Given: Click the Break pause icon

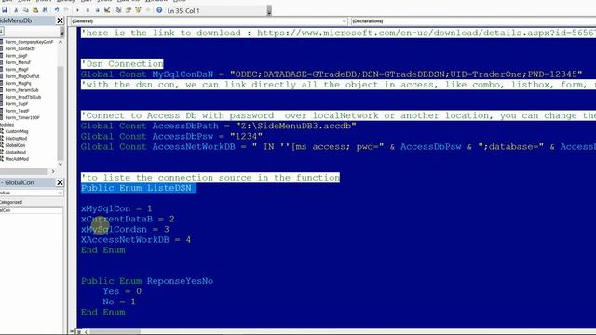Looking at the screenshot, I should 88,10.
